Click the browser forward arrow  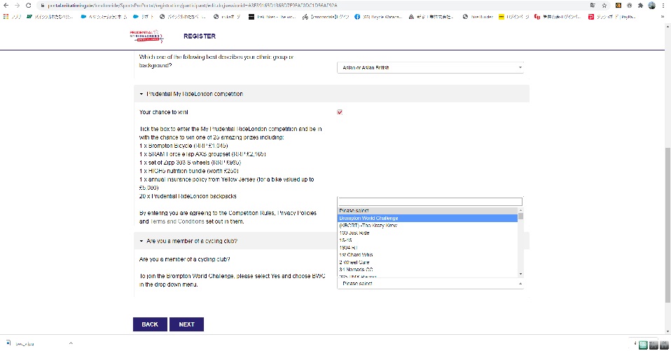pos(17,6)
